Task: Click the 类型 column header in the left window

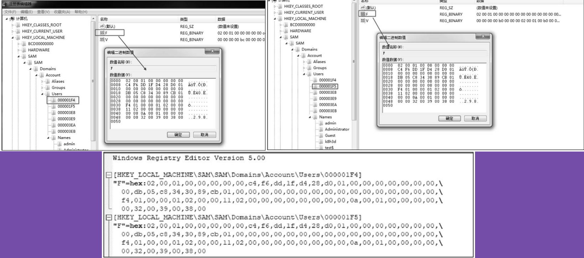Action: coord(197,19)
